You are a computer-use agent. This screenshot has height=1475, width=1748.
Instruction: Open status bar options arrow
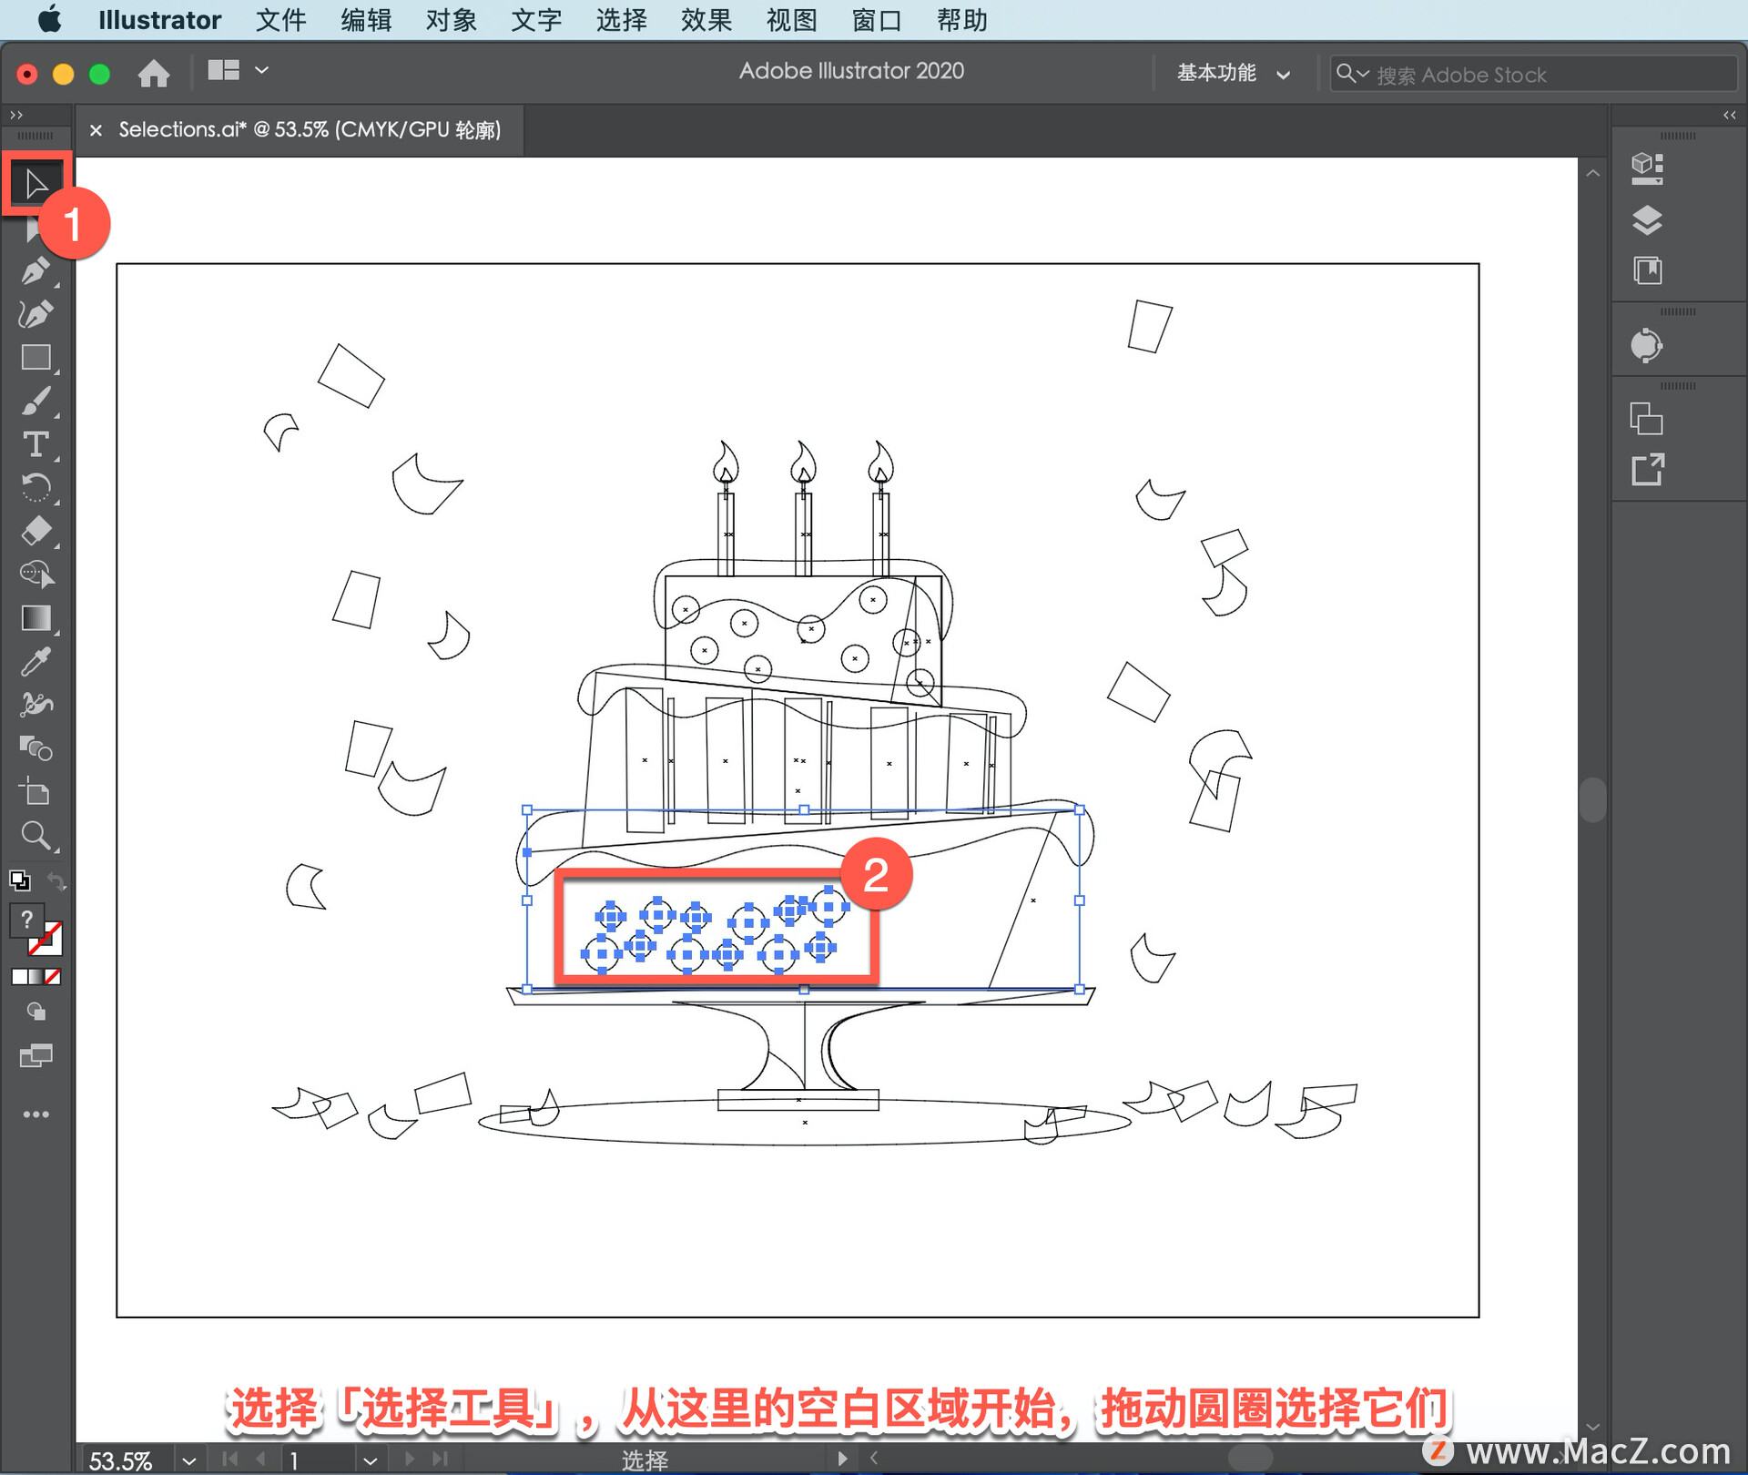(842, 1459)
